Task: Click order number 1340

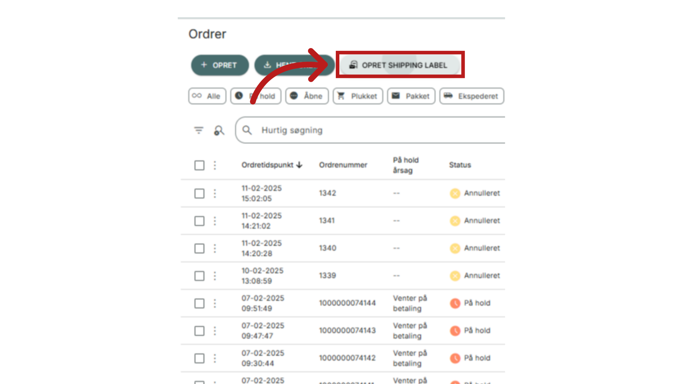Action: (328, 248)
